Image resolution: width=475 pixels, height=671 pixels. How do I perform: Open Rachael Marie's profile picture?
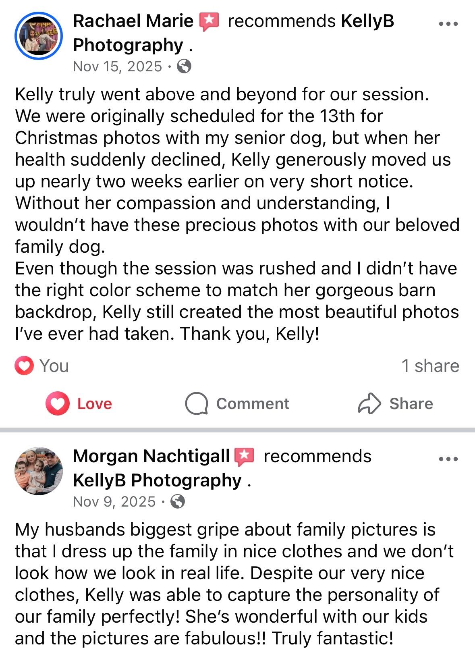(39, 36)
